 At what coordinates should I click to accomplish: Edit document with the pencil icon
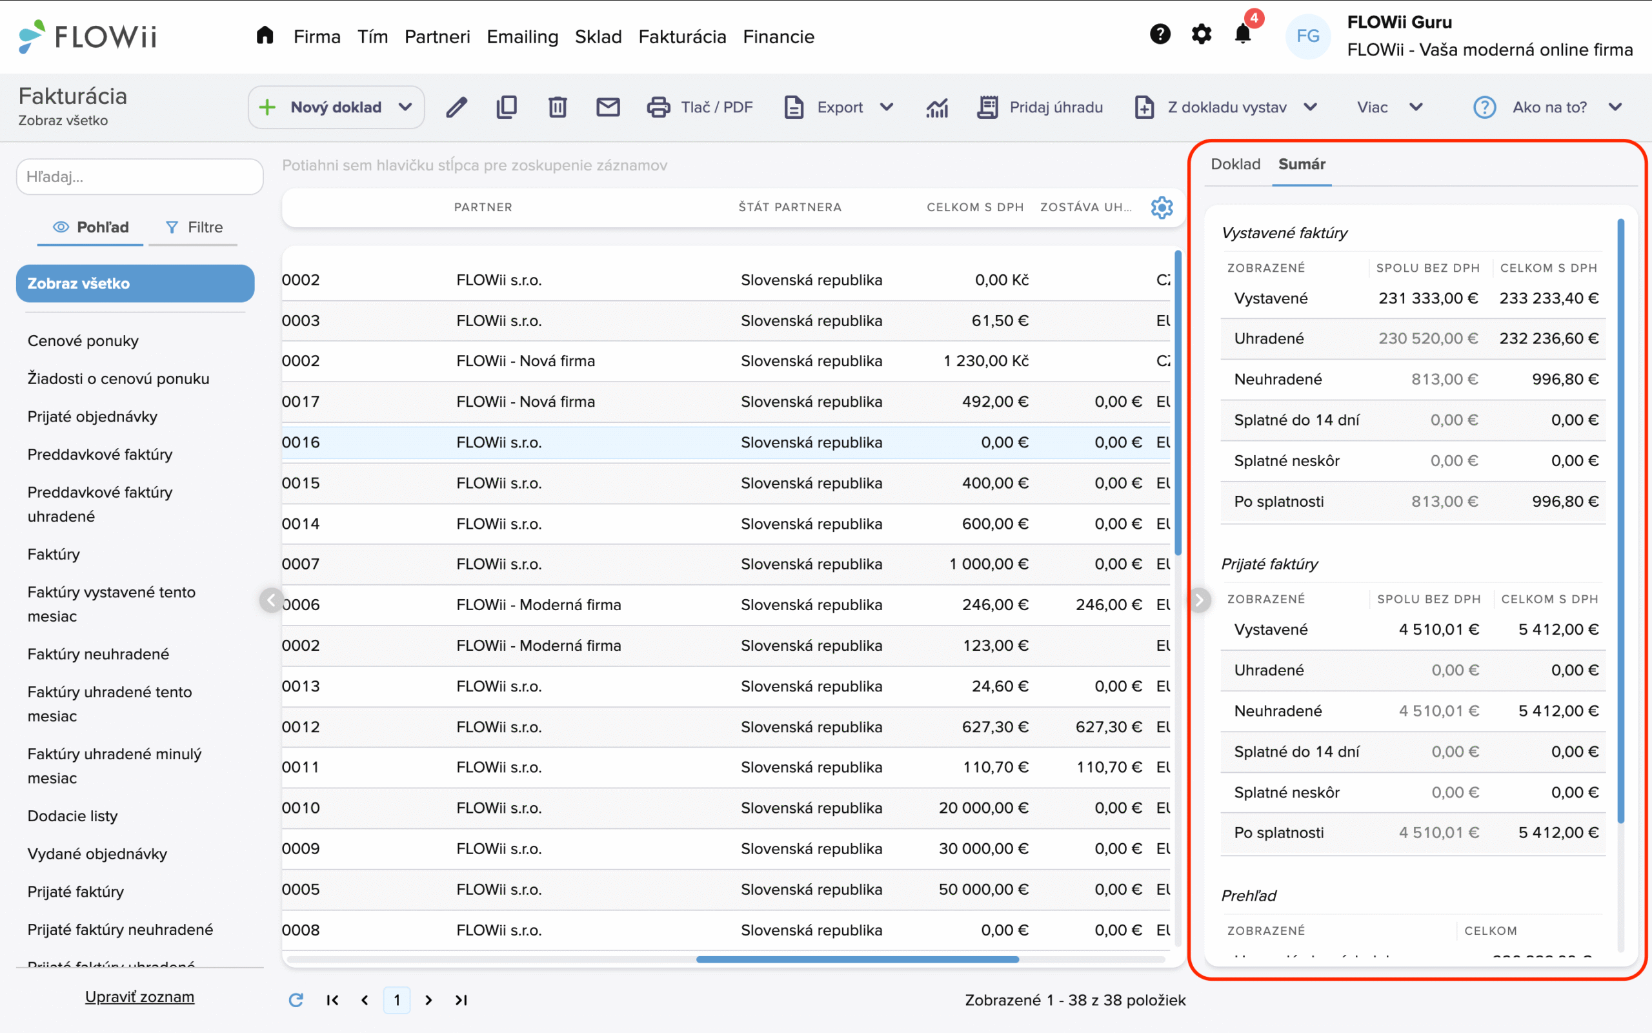click(x=457, y=107)
